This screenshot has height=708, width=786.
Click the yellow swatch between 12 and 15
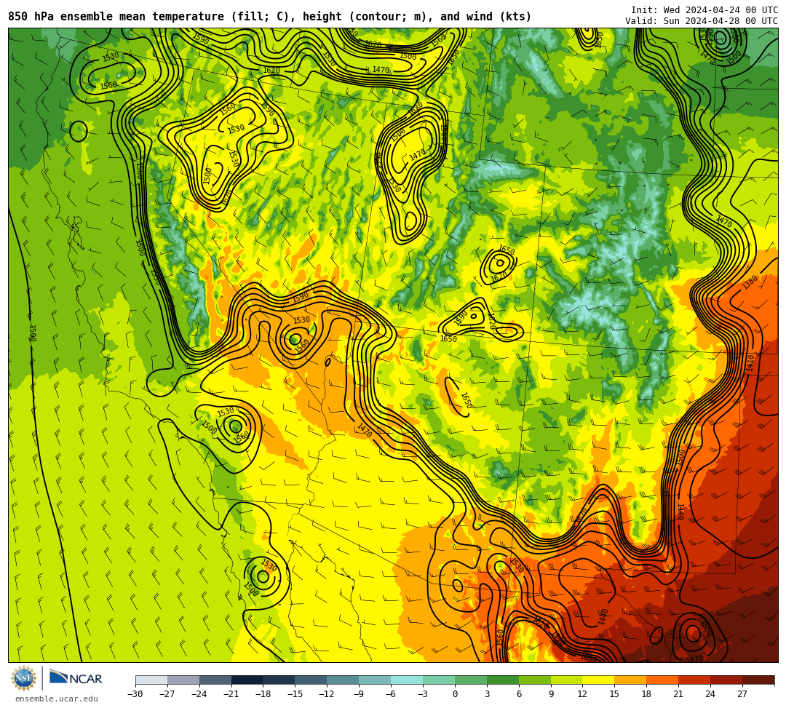[x=598, y=680]
